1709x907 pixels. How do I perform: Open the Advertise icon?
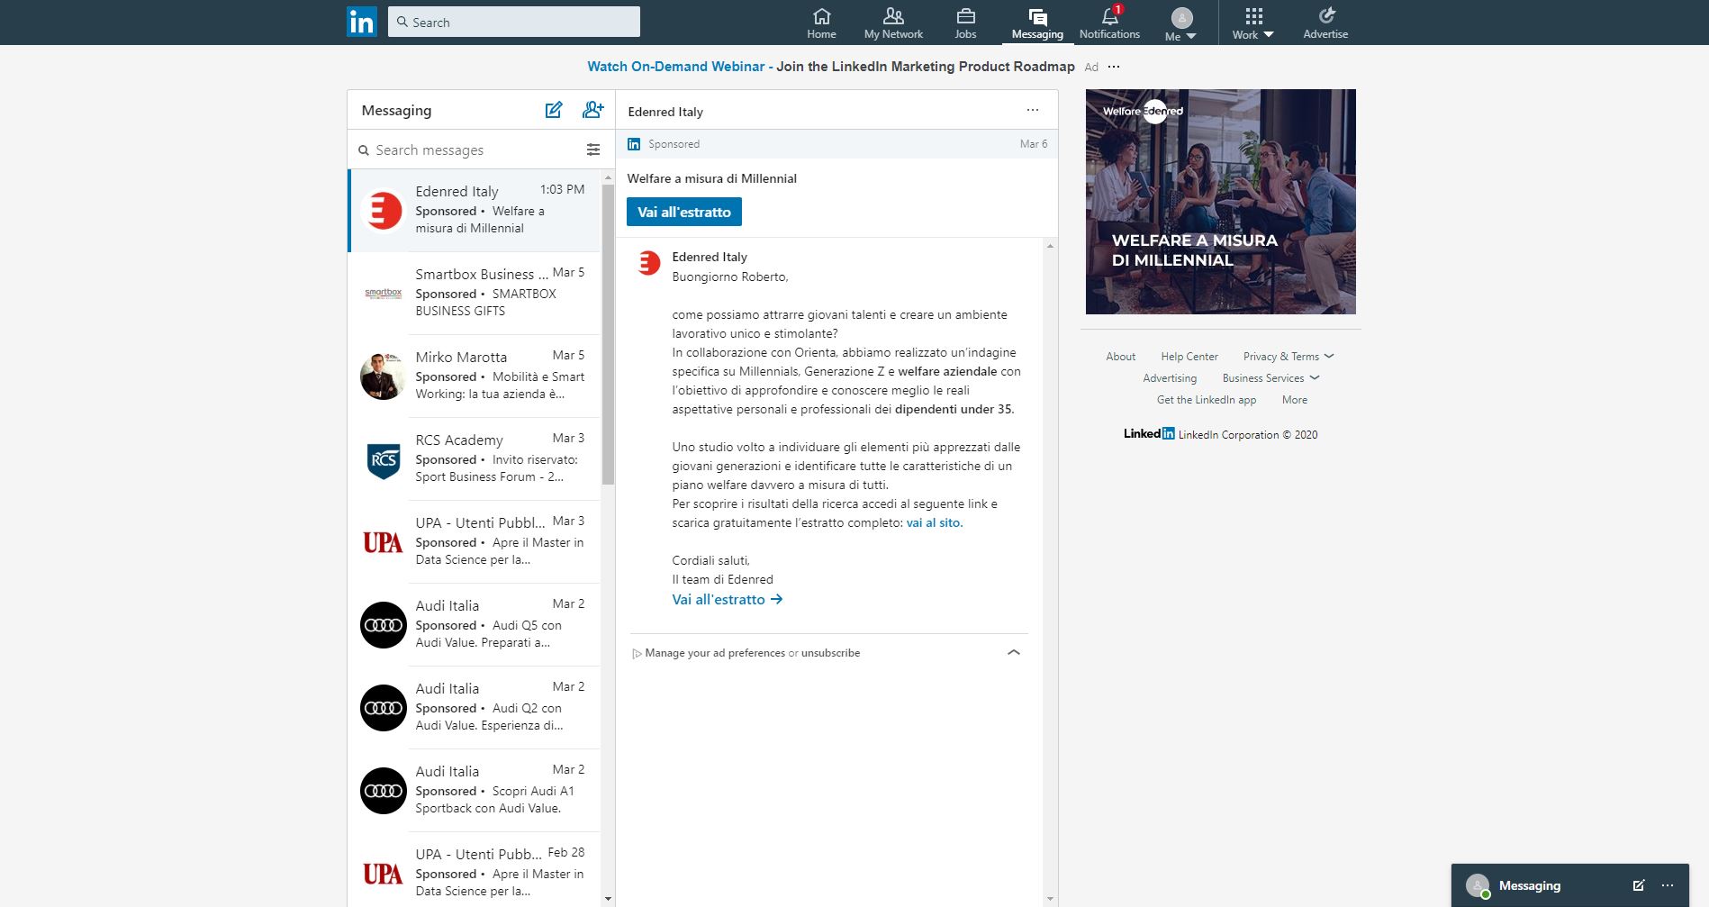pyautogui.click(x=1325, y=23)
